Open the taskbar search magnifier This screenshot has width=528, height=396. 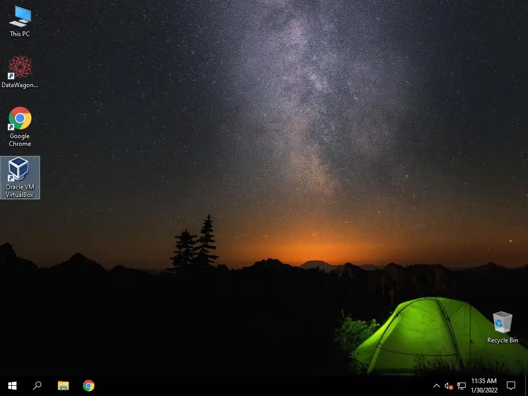pyautogui.click(x=37, y=386)
